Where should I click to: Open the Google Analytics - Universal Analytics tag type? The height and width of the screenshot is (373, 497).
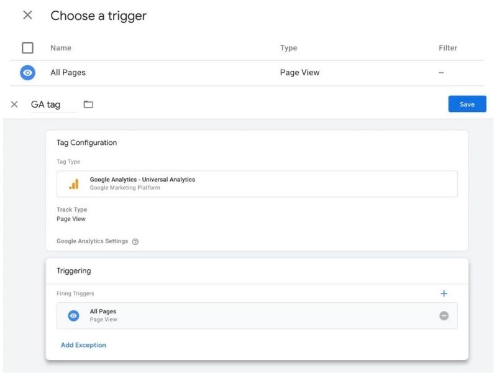(x=257, y=184)
